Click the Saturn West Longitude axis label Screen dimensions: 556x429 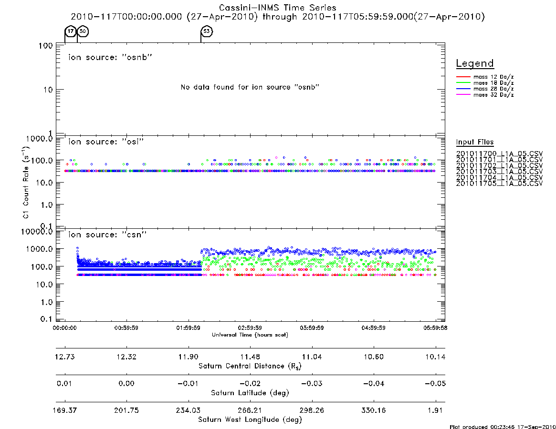[x=250, y=420]
